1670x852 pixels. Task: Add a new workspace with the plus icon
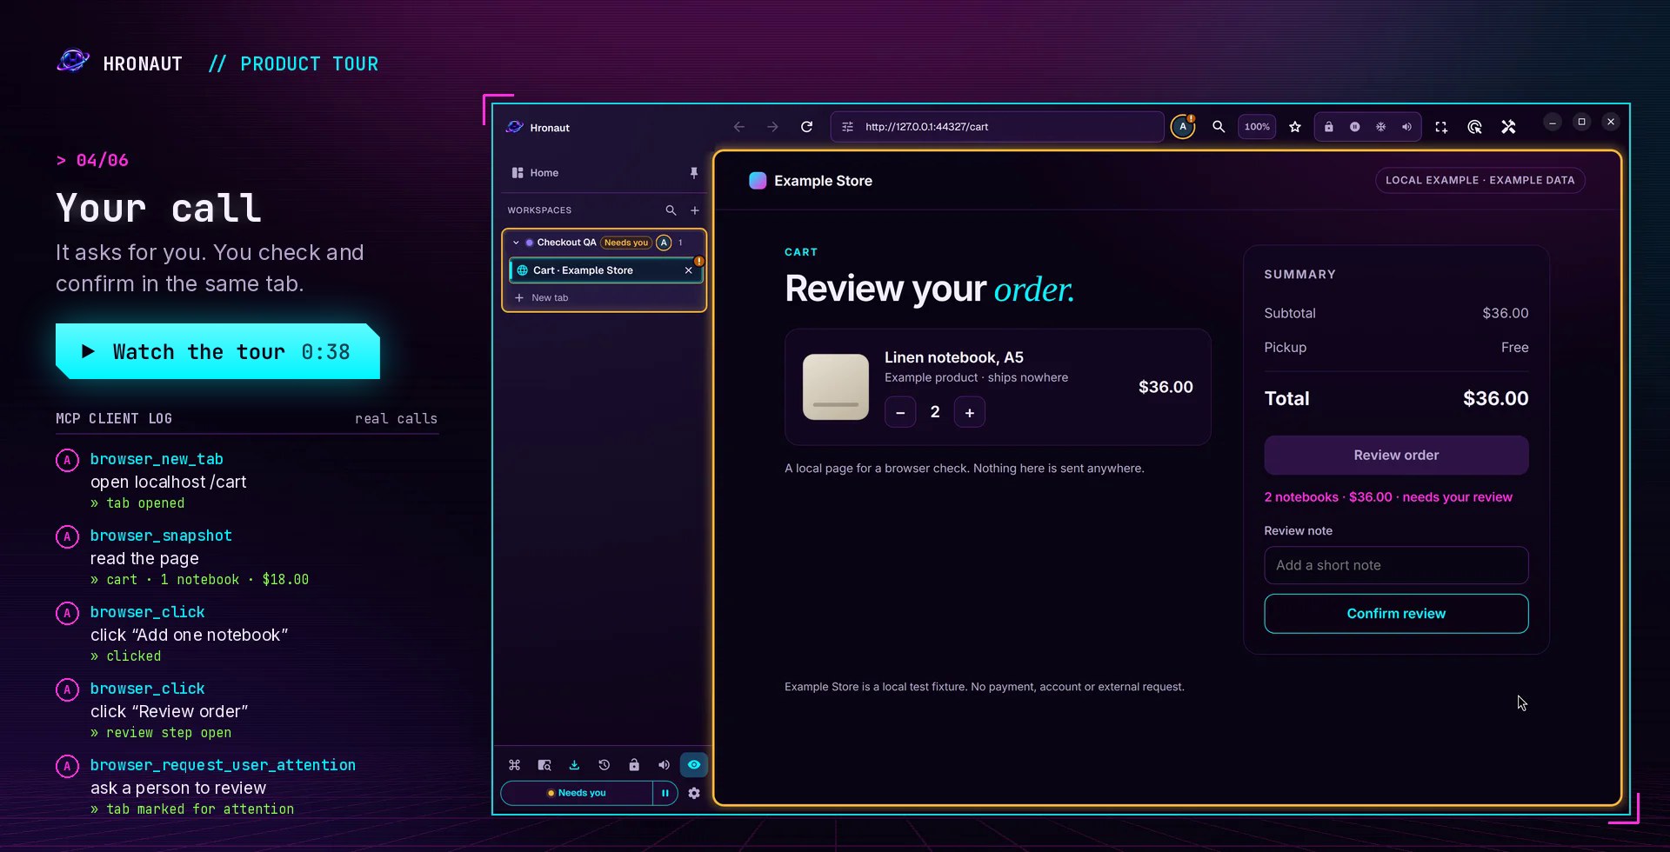[695, 210]
